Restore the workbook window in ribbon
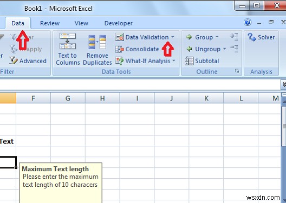Image resolution: width=286 pixels, height=203 pixels. 271,22
